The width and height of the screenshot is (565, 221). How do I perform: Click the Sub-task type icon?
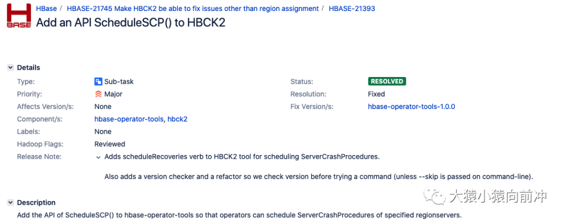98,81
